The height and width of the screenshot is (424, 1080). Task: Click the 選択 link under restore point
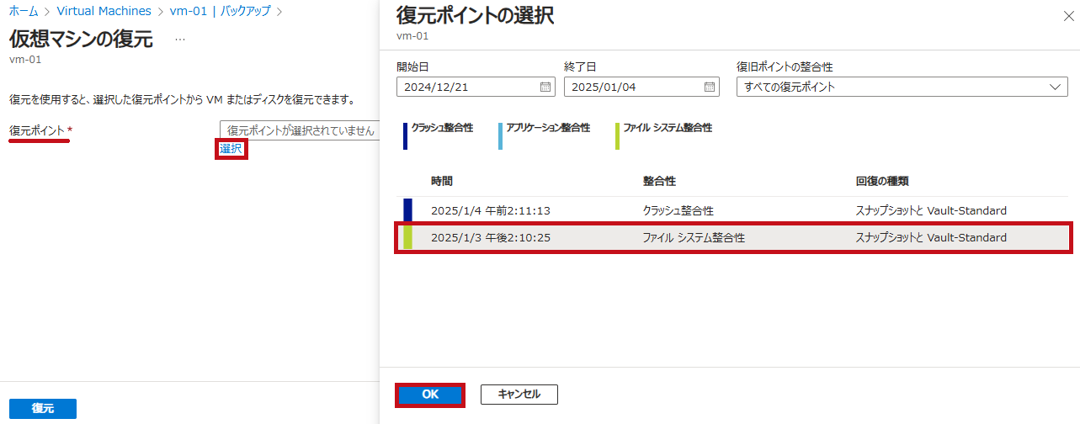click(231, 149)
